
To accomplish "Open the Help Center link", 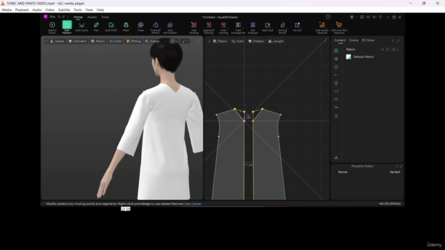I will coord(193,203).
